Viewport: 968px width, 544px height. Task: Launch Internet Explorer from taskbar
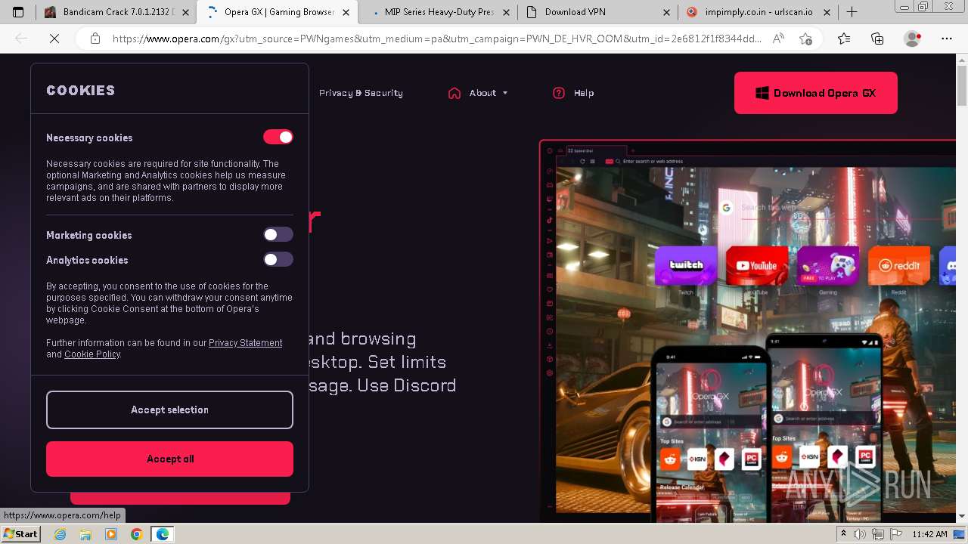[x=60, y=534]
